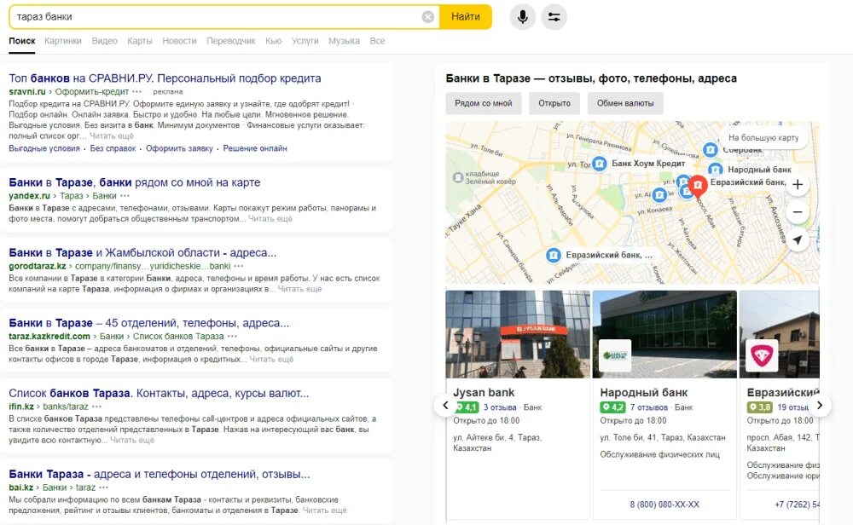
Task: Open Банки в Таразе – 45 отделений result
Action: (149, 323)
